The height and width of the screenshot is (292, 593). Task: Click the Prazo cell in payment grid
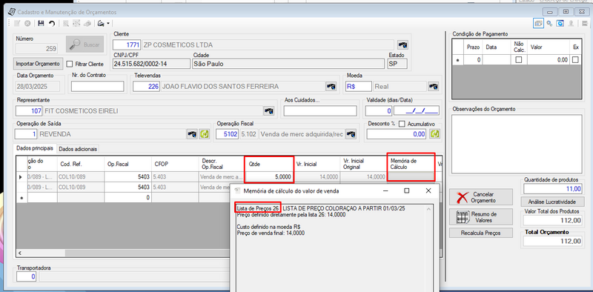473,60
